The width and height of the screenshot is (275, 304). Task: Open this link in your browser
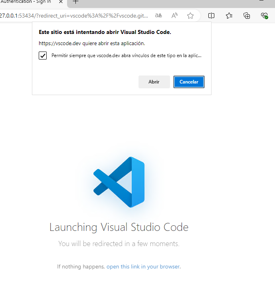click(x=143, y=266)
